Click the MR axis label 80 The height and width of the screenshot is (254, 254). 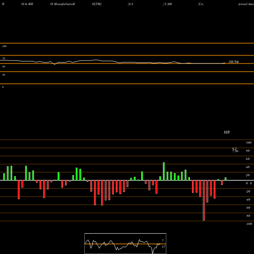click(x=248, y=151)
